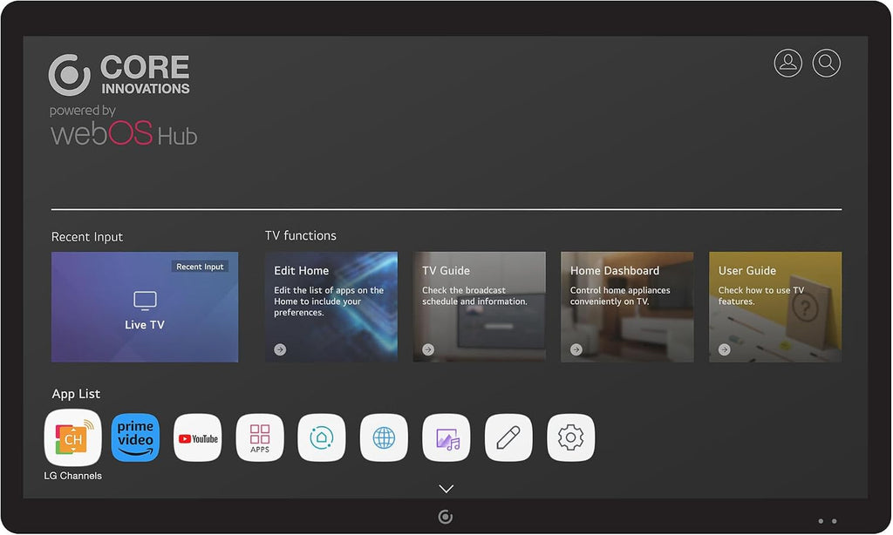Viewport: 893px width, 535px height.
Task: Open the Home Dashboard app icon
Action: coord(322,437)
